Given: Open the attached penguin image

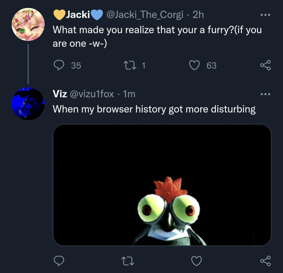Looking at the screenshot, I should pos(164,185).
